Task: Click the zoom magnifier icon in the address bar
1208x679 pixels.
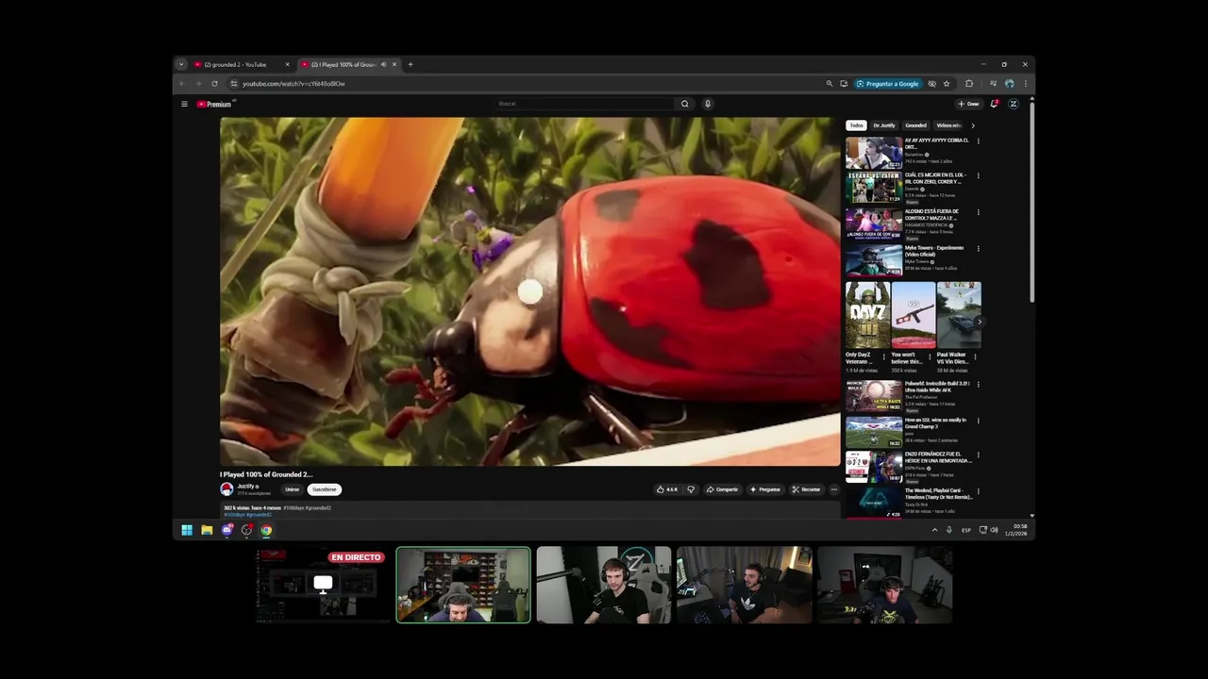Action: click(x=830, y=83)
